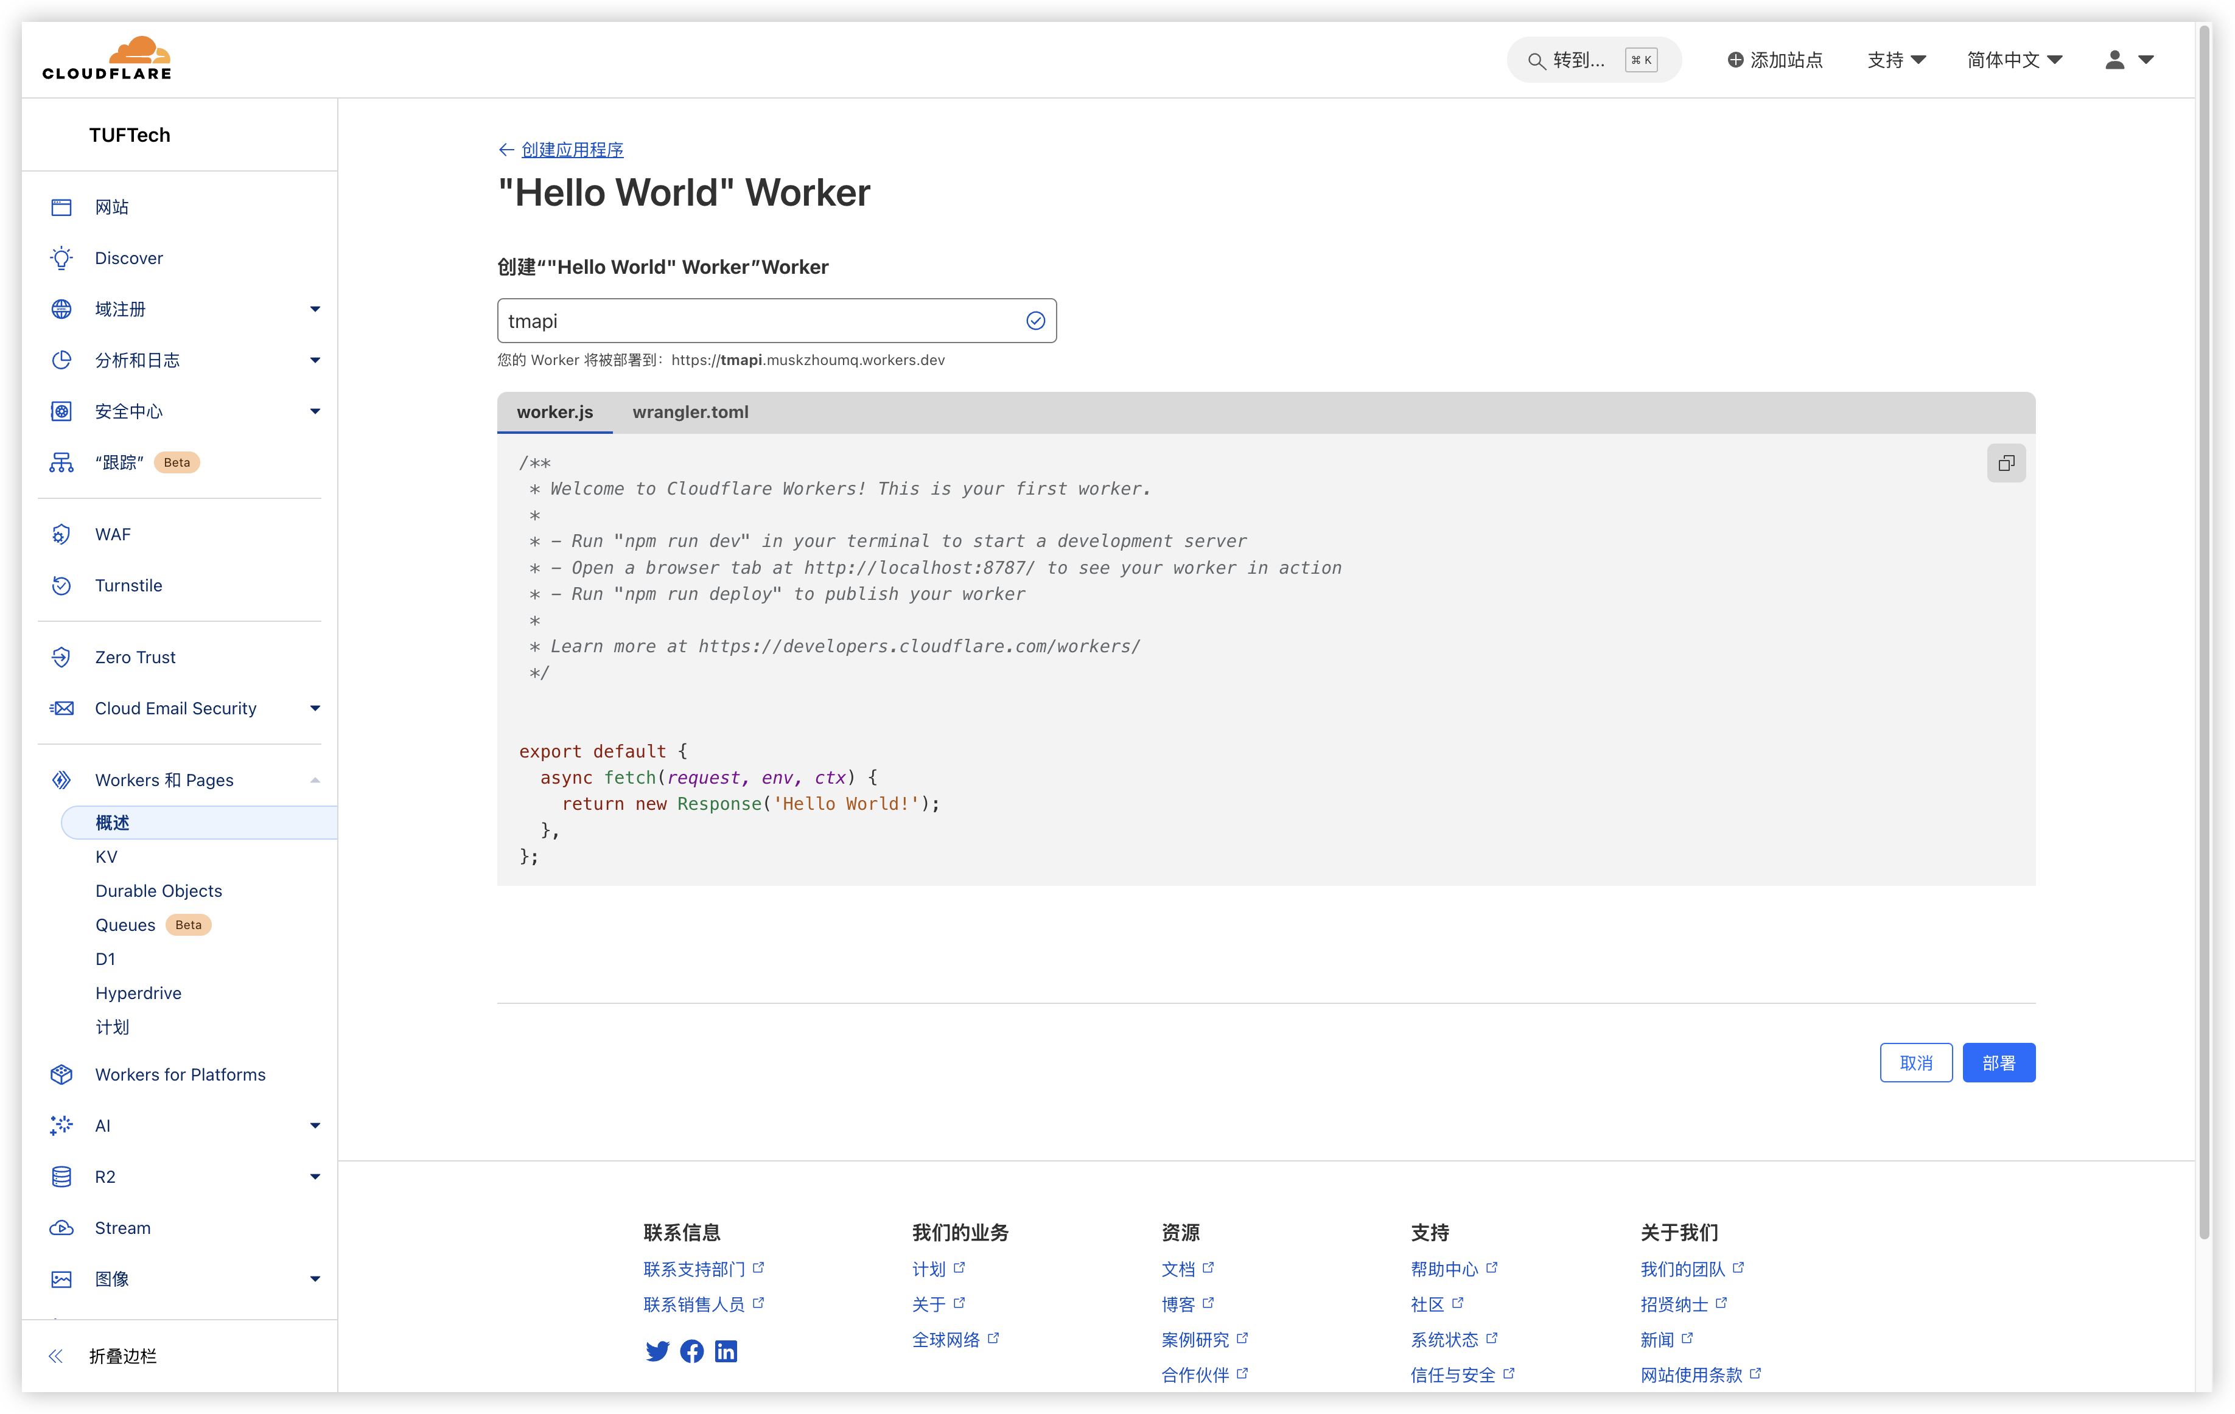Click the Cloudflare logo
Screen dimensions: 2235x1414
pos(107,58)
